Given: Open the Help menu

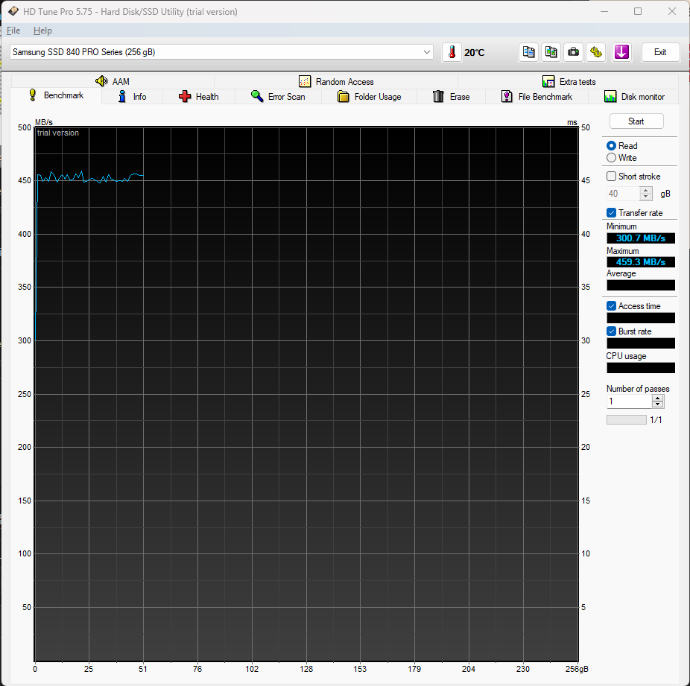Looking at the screenshot, I should [x=42, y=31].
